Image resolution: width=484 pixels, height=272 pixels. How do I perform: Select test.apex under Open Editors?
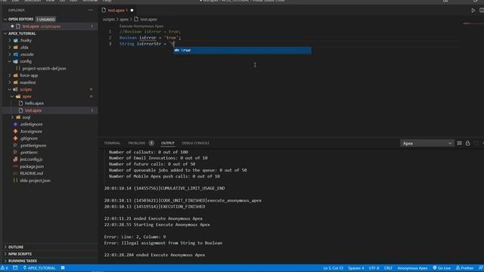tap(30, 26)
